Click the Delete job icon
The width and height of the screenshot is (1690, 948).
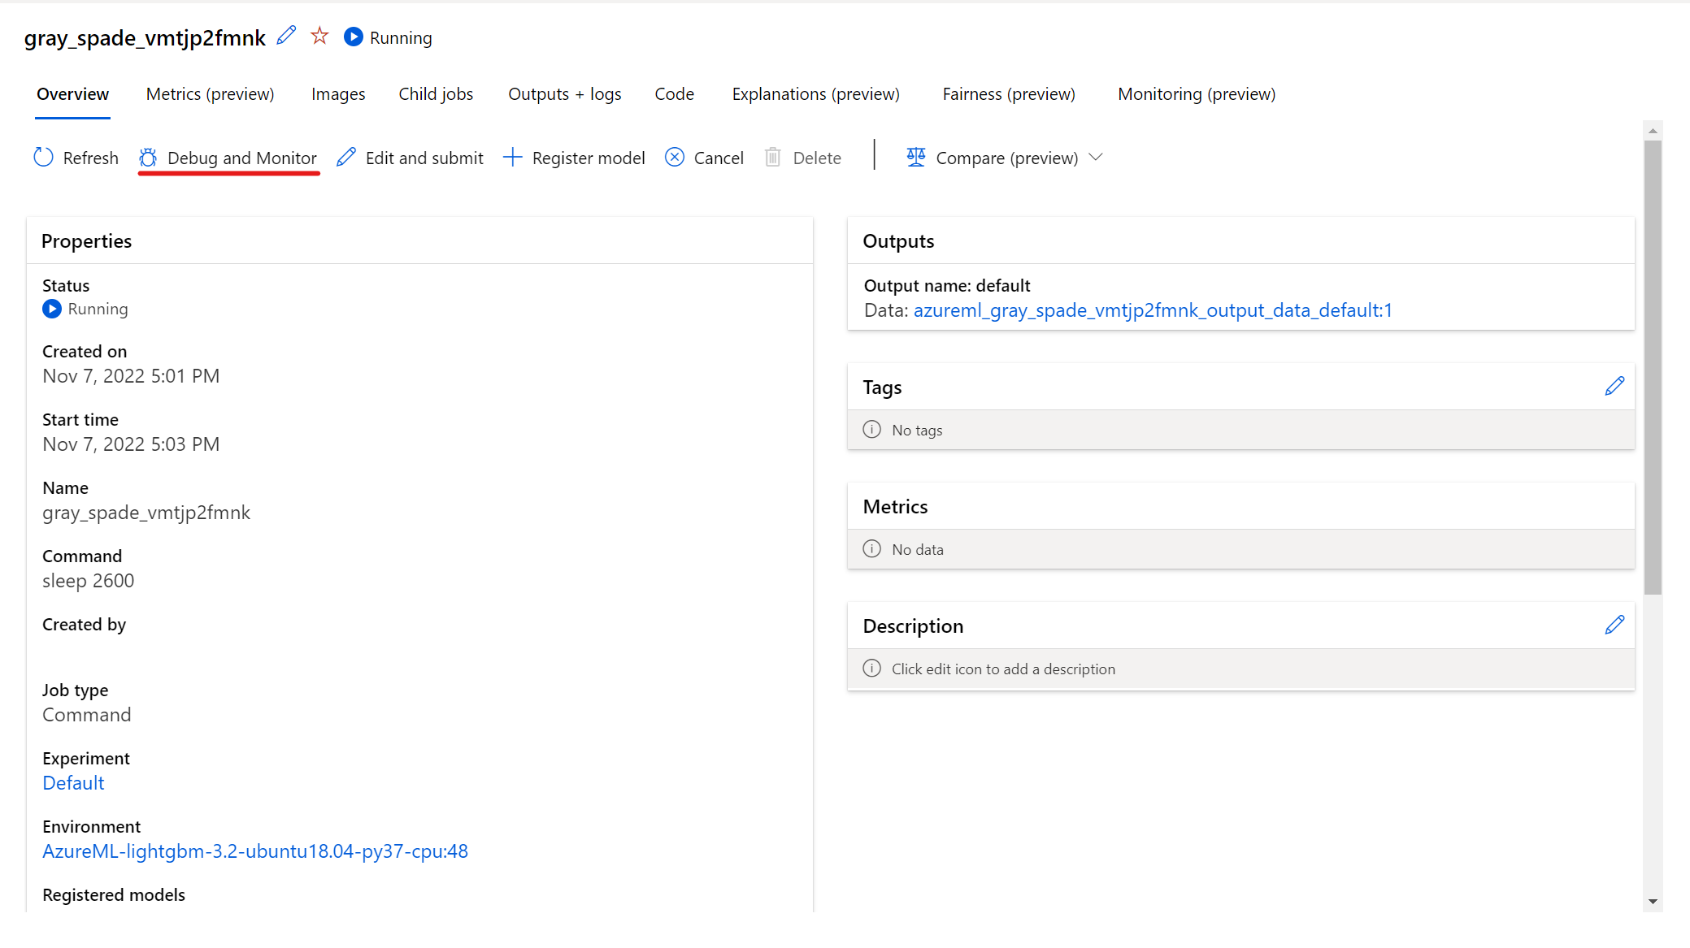point(772,158)
